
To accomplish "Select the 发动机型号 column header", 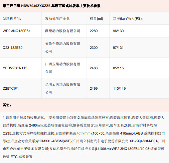I will (x=12, y=18).
